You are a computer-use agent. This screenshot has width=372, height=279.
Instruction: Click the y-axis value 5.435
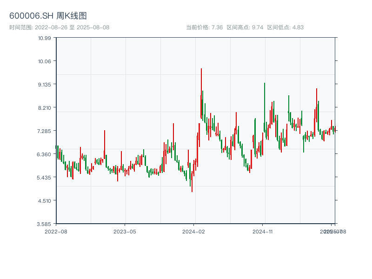[x=44, y=178]
